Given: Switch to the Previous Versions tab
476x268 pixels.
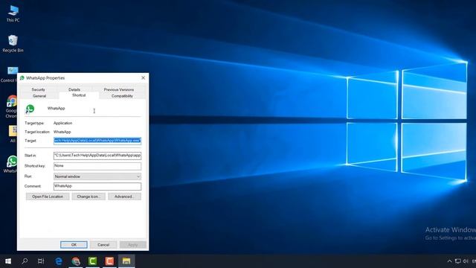Looking at the screenshot, I should point(119,89).
